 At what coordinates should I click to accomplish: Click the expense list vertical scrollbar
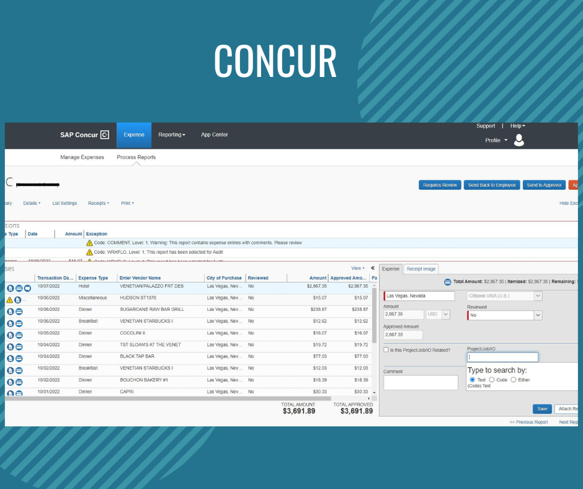(x=374, y=315)
